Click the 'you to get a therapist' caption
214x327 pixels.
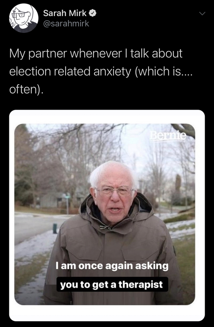click(112, 284)
